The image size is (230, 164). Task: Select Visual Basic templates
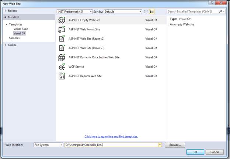tap(21, 29)
